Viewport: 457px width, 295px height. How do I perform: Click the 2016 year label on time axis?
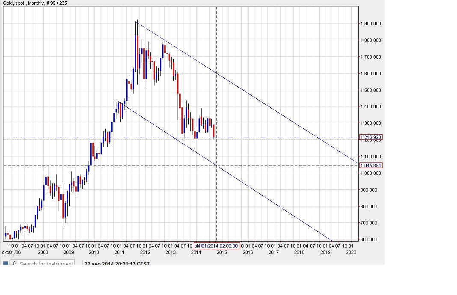248,252
